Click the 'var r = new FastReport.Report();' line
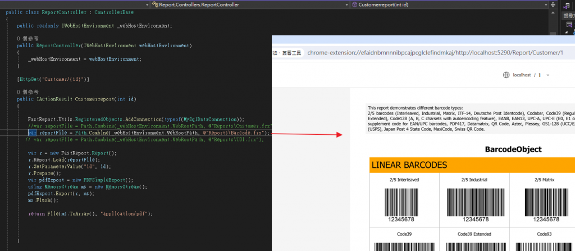 click(x=72, y=153)
